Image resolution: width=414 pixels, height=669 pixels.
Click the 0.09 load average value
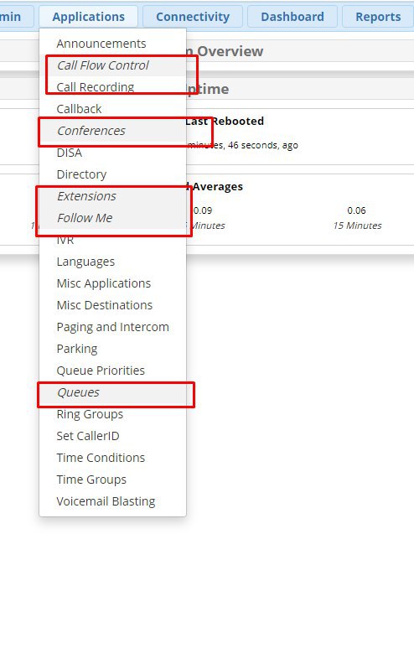(x=203, y=210)
